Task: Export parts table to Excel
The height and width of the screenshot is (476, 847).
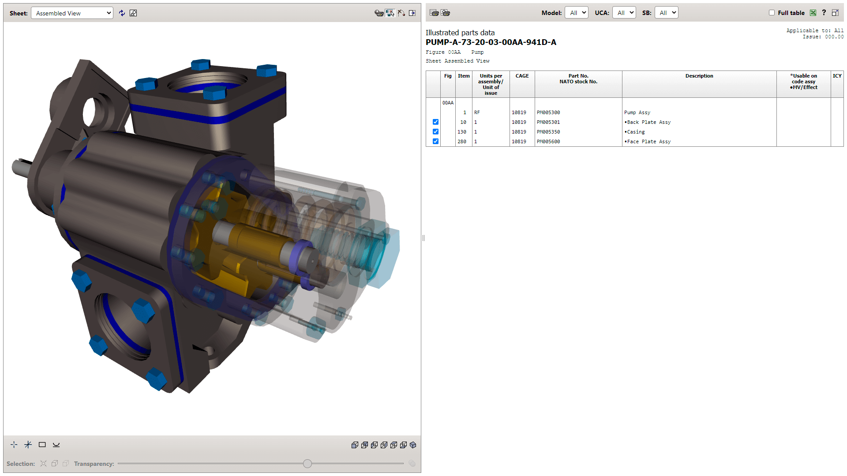Action: point(813,13)
